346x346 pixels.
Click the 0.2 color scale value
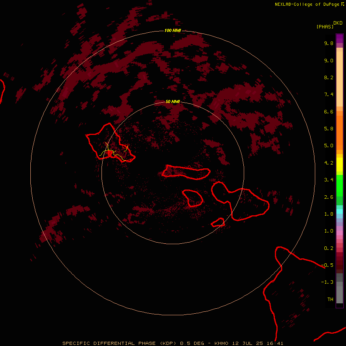tap(329, 248)
